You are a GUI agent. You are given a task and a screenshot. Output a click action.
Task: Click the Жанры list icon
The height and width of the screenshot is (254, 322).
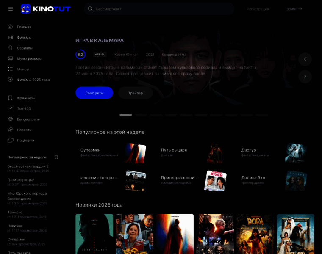pyautogui.click(x=10, y=69)
